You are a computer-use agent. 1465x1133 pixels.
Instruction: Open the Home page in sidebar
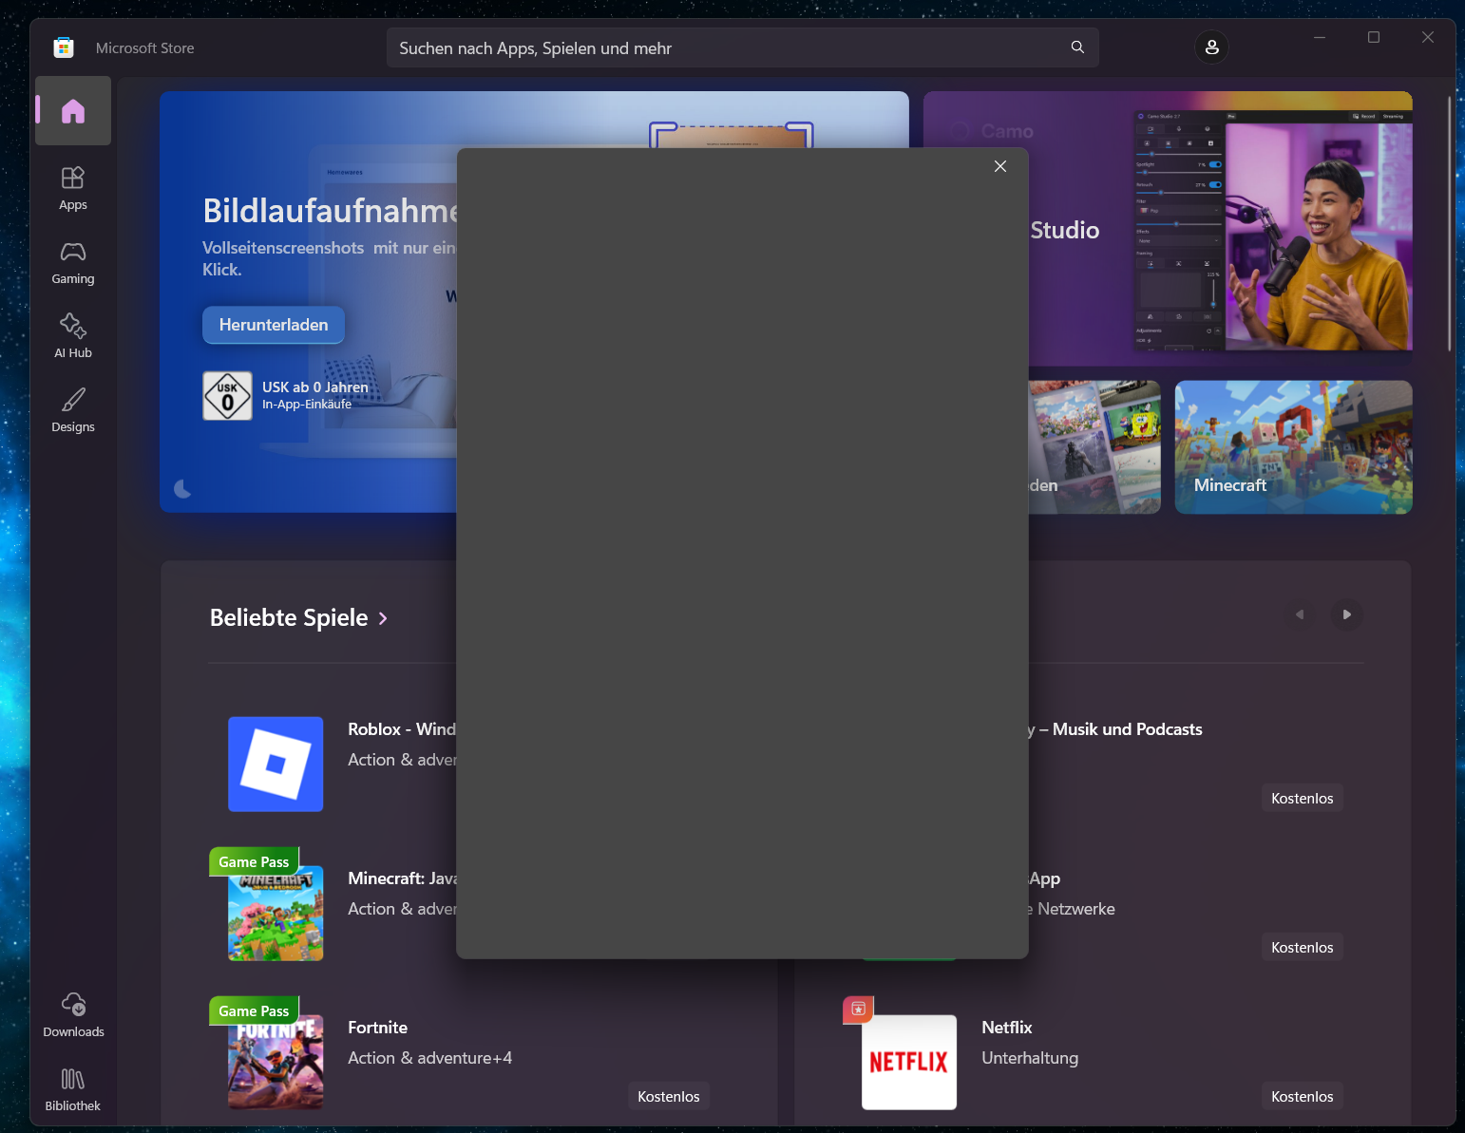click(73, 111)
